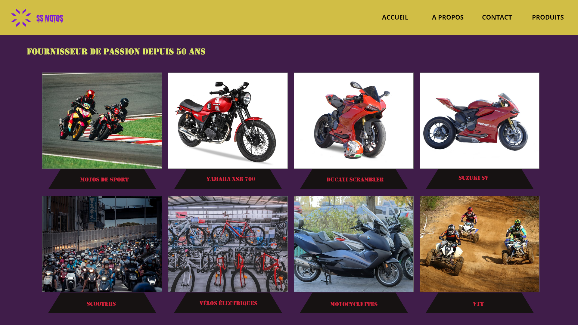Open the red café racer bike image
The height and width of the screenshot is (325, 578).
228,121
